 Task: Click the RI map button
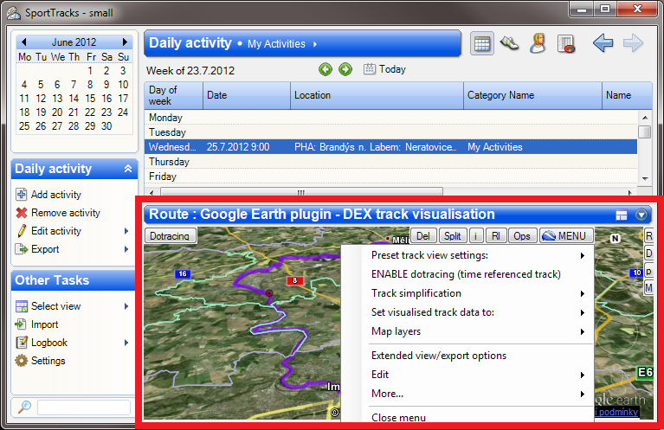click(496, 235)
